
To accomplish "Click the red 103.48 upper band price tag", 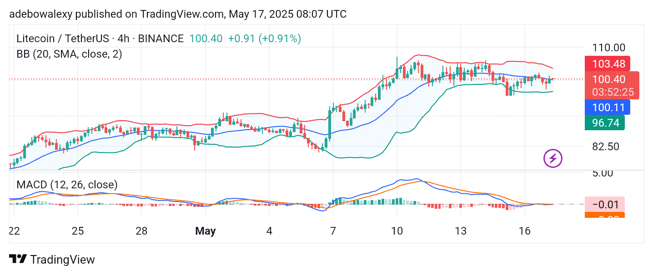I will 607,64.
